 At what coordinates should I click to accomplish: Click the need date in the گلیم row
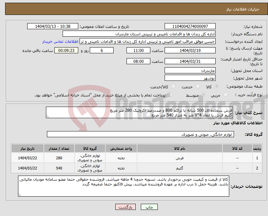[x=28, y=168]
